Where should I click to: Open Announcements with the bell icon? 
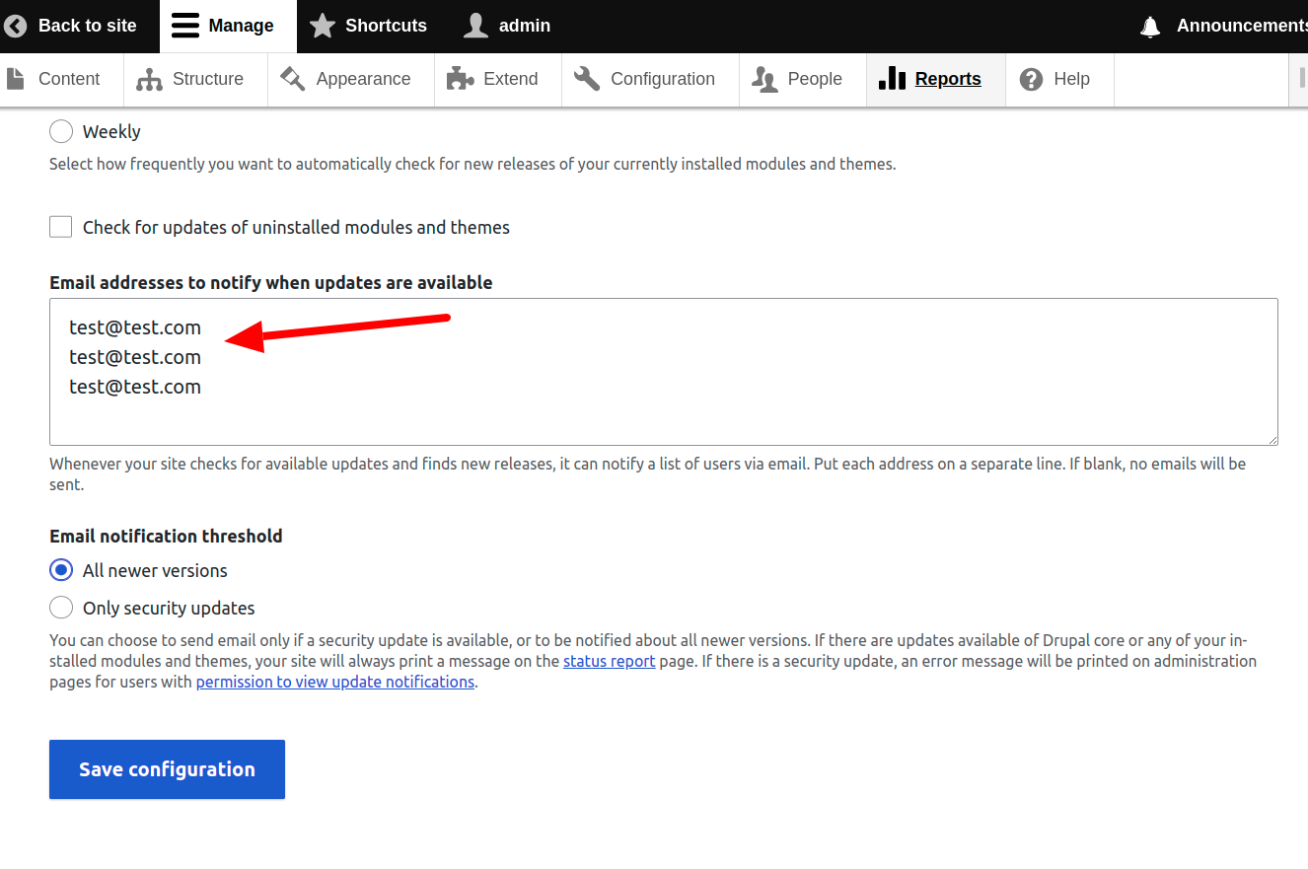point(1149,26)
